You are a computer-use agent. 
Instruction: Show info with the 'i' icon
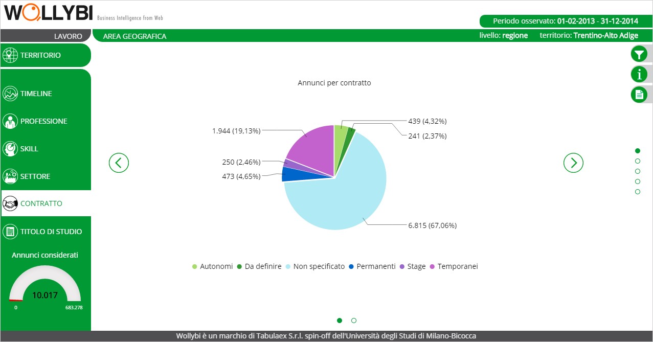[639, 74]
